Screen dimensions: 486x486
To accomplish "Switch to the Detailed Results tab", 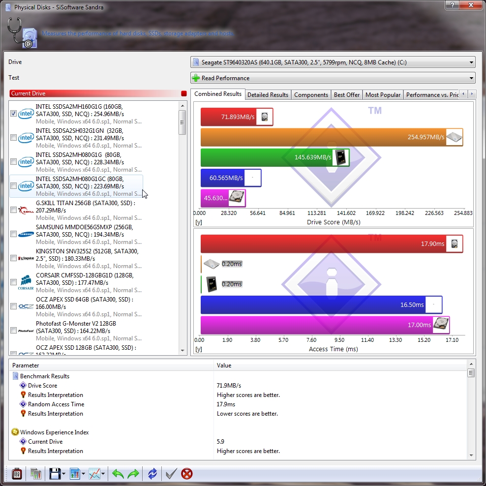I will (x=268, y=95).
